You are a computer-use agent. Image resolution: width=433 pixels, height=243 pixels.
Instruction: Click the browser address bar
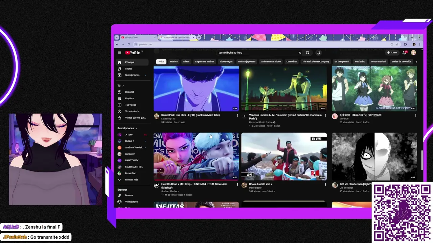pyautogui.click(x=260, y=44)
